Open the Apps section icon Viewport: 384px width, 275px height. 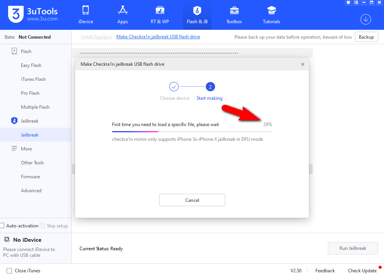click(x=123, y=10)
